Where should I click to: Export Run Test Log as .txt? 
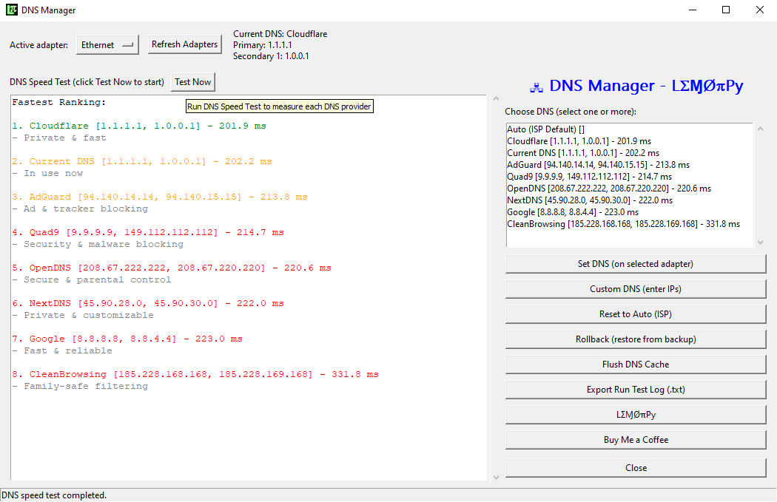coord(636,390)
